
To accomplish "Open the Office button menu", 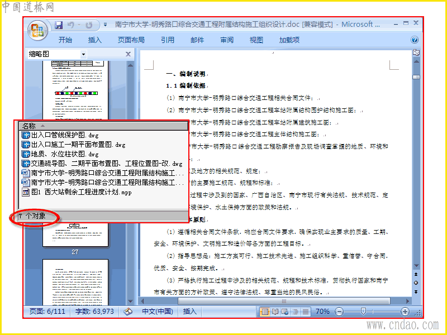I will coord(37,30).
